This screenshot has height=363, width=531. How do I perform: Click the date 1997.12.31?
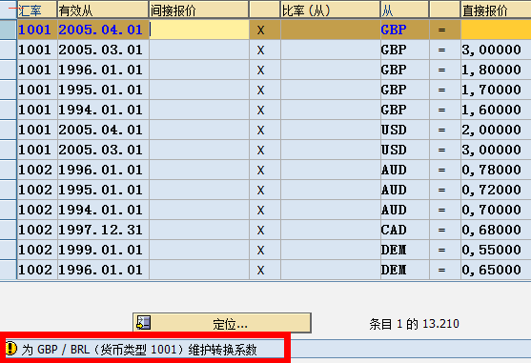click(101, 230)
